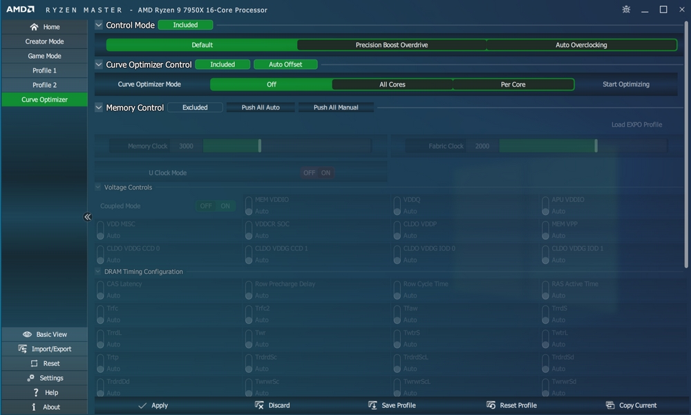Open Settings via the gear icon
This screenshot has width=691, height=415.
click(x=30, y=378)
